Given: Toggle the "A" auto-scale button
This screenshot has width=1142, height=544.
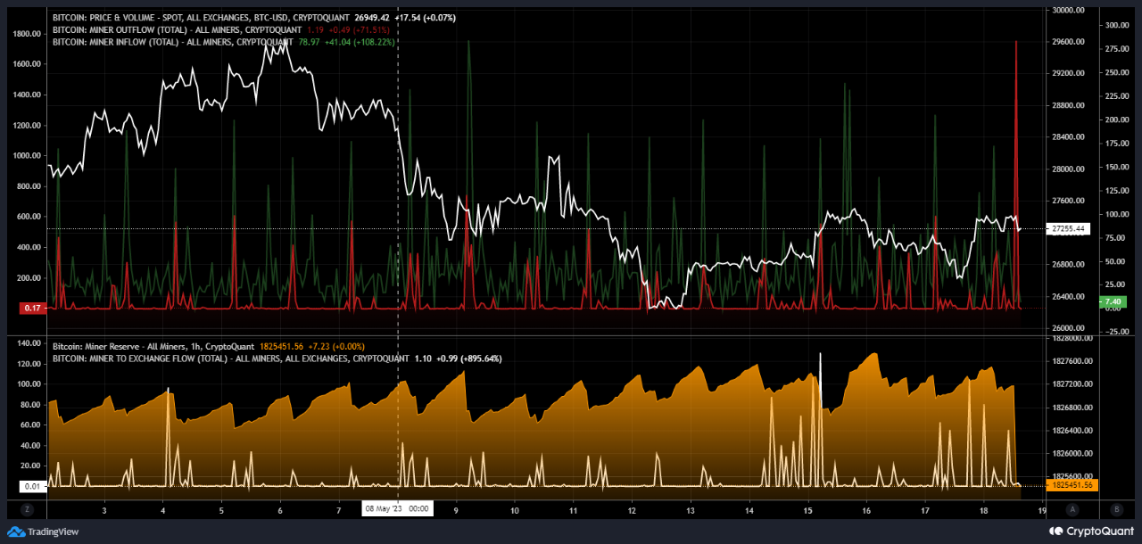Looking at the screenshot, I should coord(1073,509).
